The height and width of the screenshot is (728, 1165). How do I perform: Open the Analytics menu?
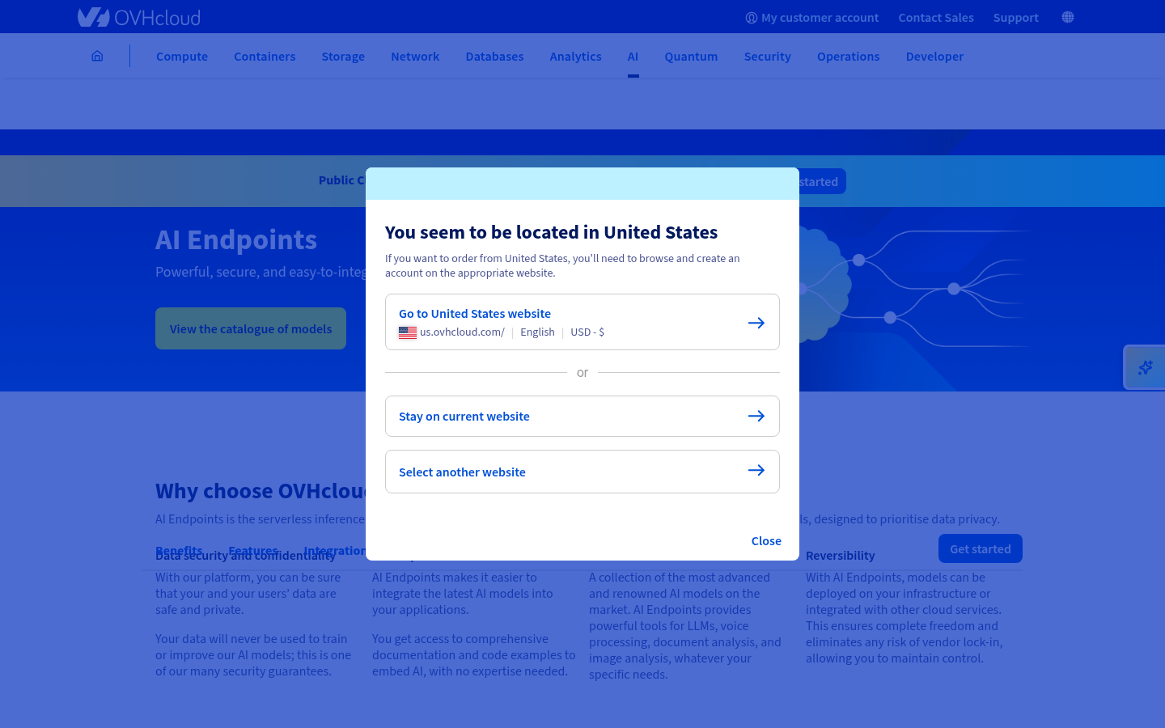pos(575,57)
